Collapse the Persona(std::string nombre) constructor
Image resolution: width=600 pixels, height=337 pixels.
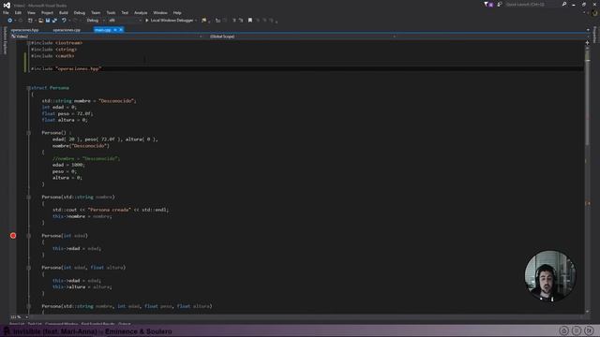[x=29, y=198]
